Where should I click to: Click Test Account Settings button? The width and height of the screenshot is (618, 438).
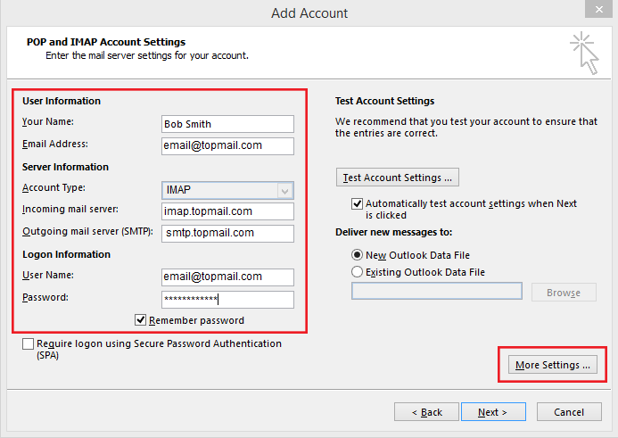[398, 178]
